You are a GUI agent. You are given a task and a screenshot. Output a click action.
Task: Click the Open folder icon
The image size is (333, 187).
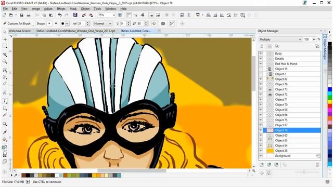(11, 15)
